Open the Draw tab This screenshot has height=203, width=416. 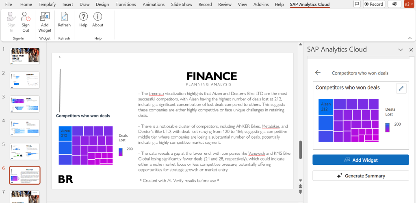tap(84, 4)
